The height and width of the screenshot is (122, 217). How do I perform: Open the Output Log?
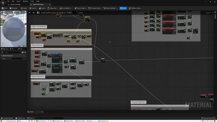(20, 118)
